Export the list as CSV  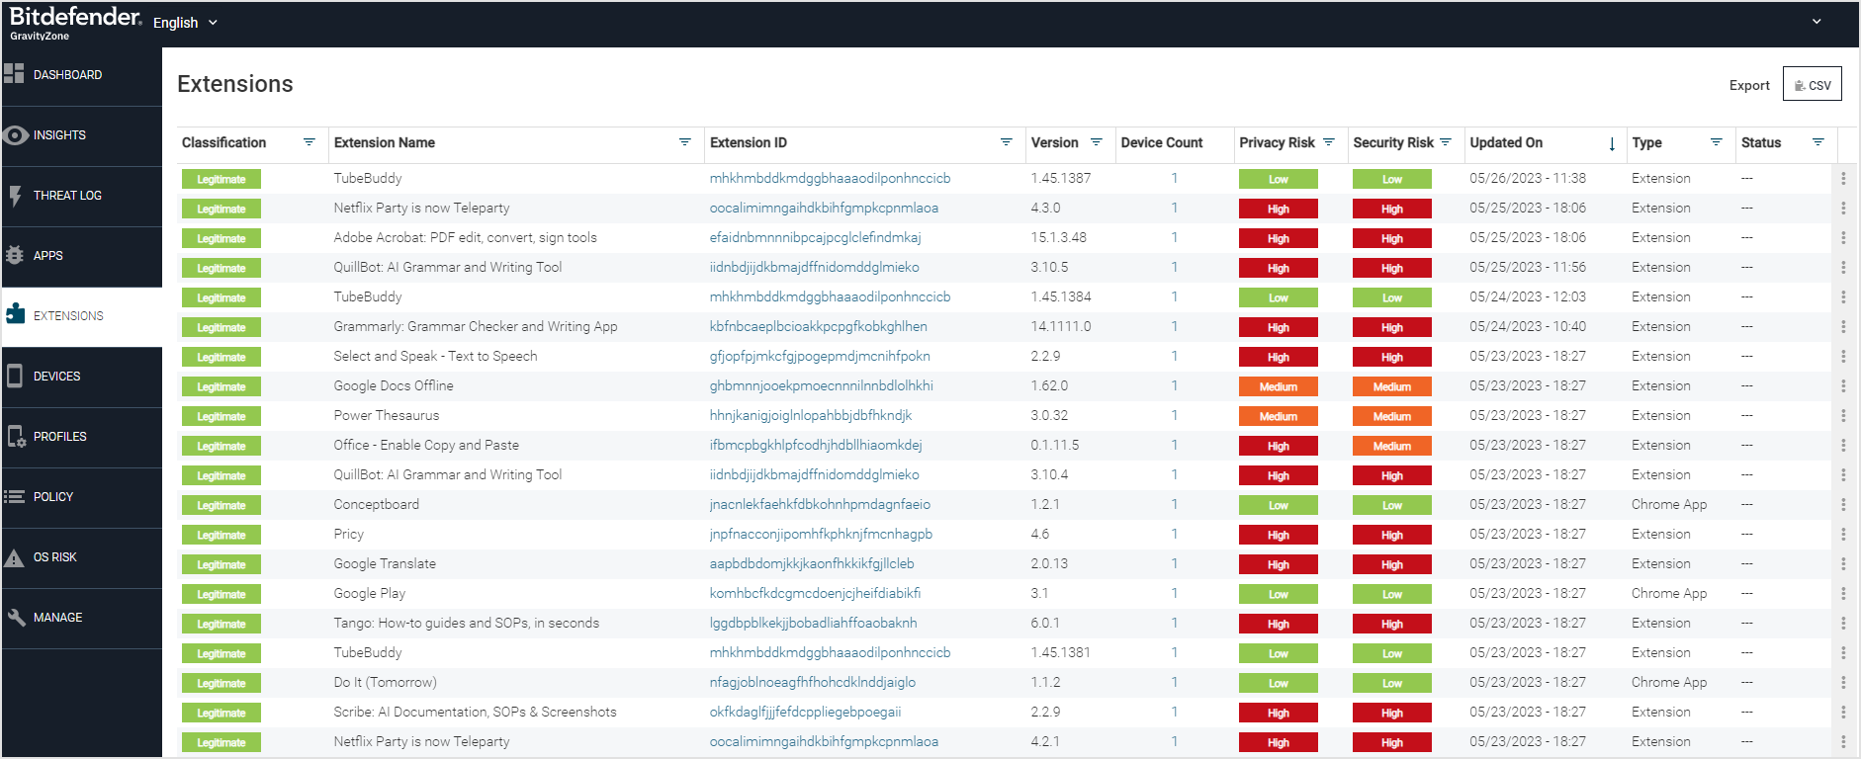tap(1813, 85)
